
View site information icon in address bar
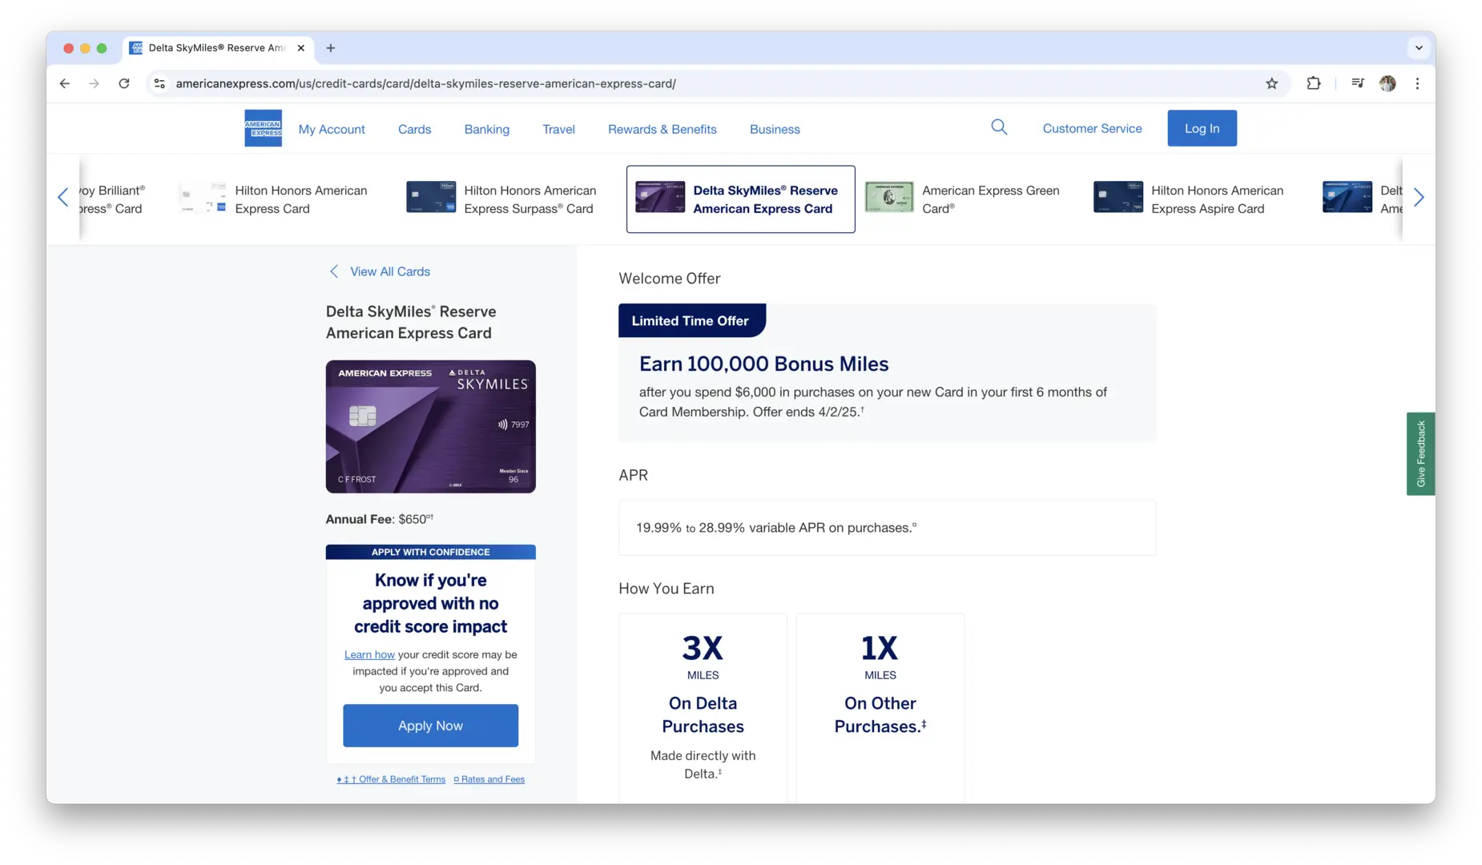click(x=159, y=83)
